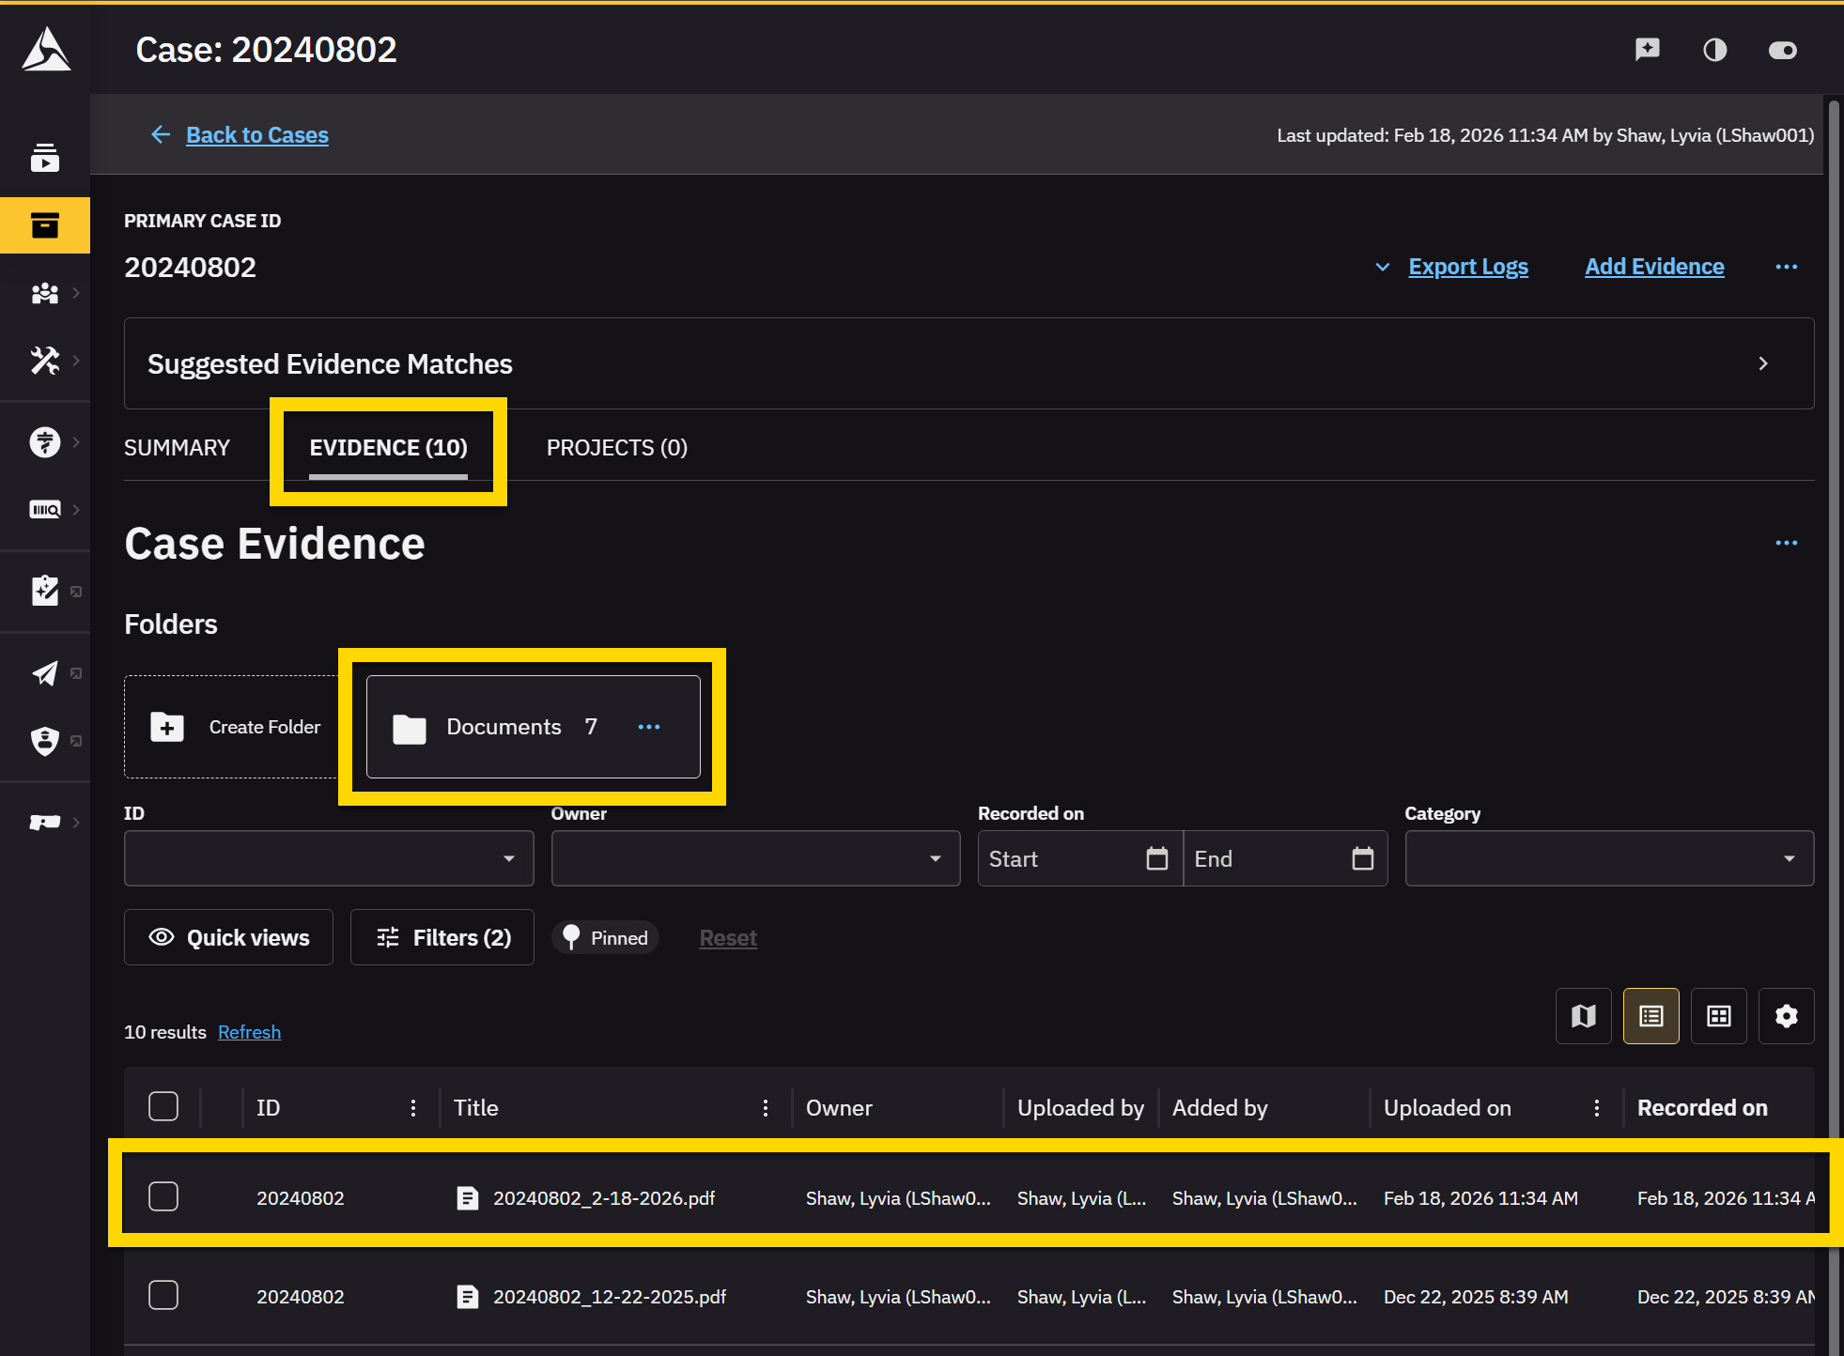Follow the Back to Cases link
The width and height of the screenshot is (1844, 1356).
[x=256, y=134]
